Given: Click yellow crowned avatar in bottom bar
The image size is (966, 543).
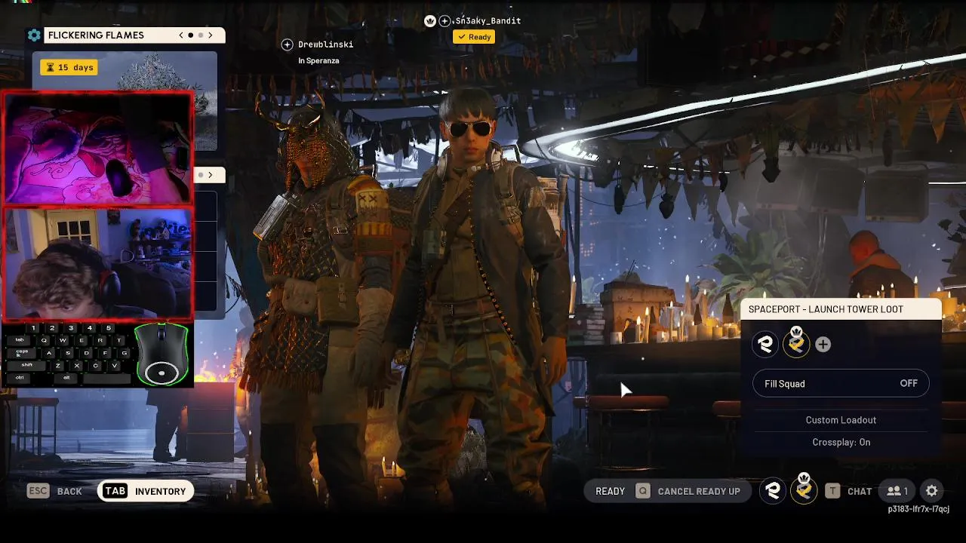Looking at the screenshot, I should [804, 489].
